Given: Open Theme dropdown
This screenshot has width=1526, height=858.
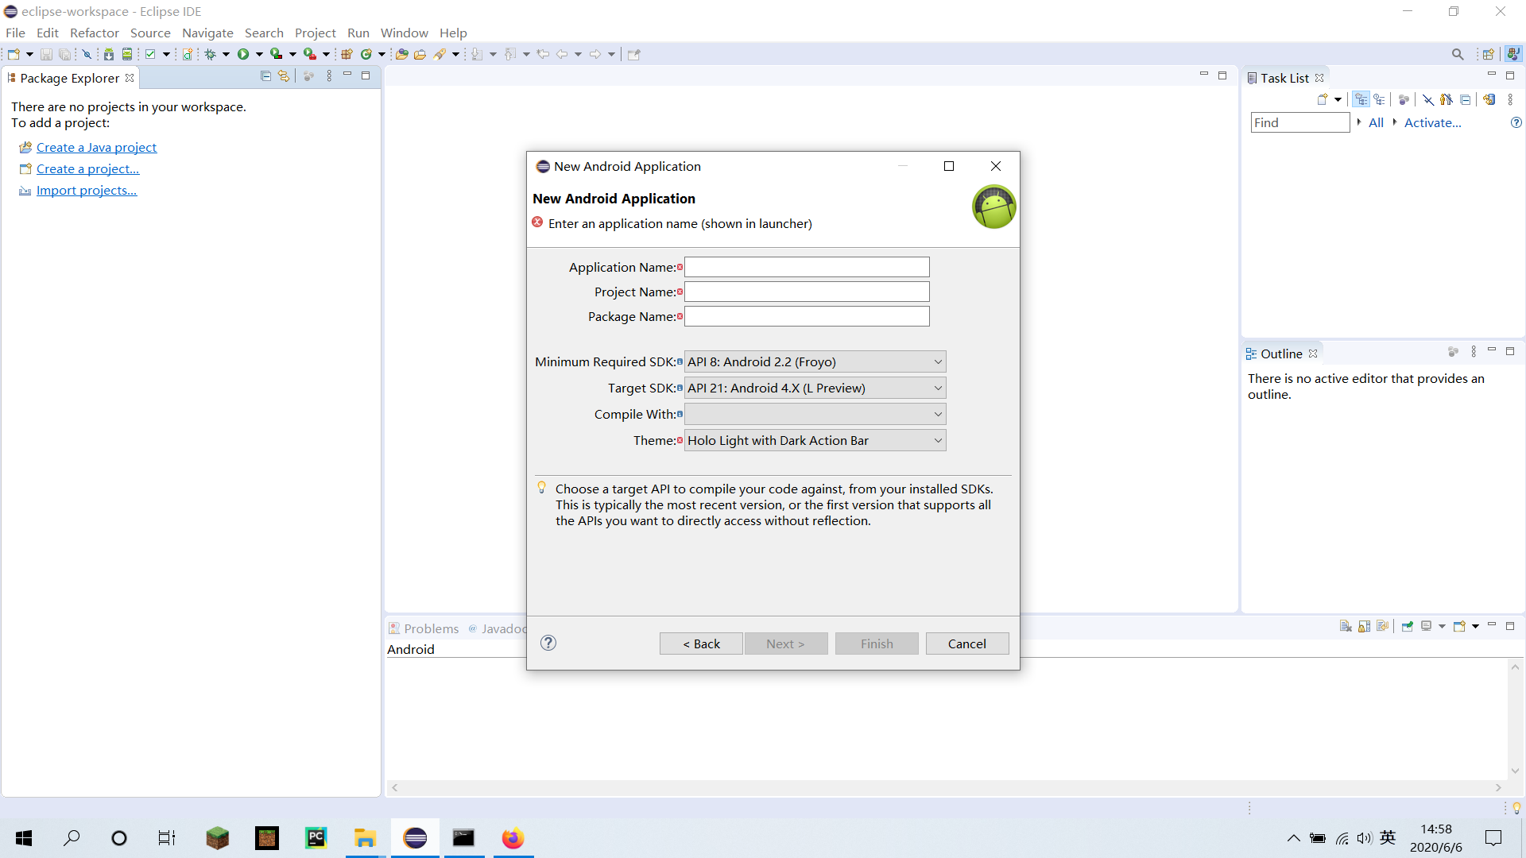Looking at the screenshot, I should 815,440.
